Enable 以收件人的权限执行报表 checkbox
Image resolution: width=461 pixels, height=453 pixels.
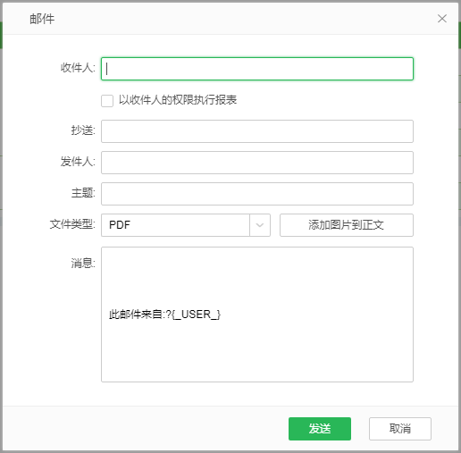(x=107, y=101)
